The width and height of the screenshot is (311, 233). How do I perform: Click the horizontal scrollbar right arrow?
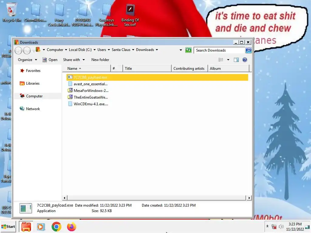click(x=249, y=198)
